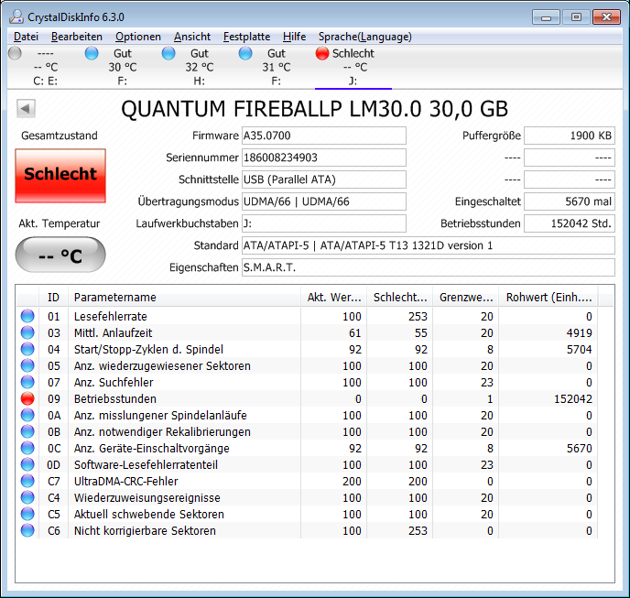The width and height of the screenshot is (630, 598).
Task: Select the UltraDMA-CRC-Fehler parameter name
Action: 125,482
